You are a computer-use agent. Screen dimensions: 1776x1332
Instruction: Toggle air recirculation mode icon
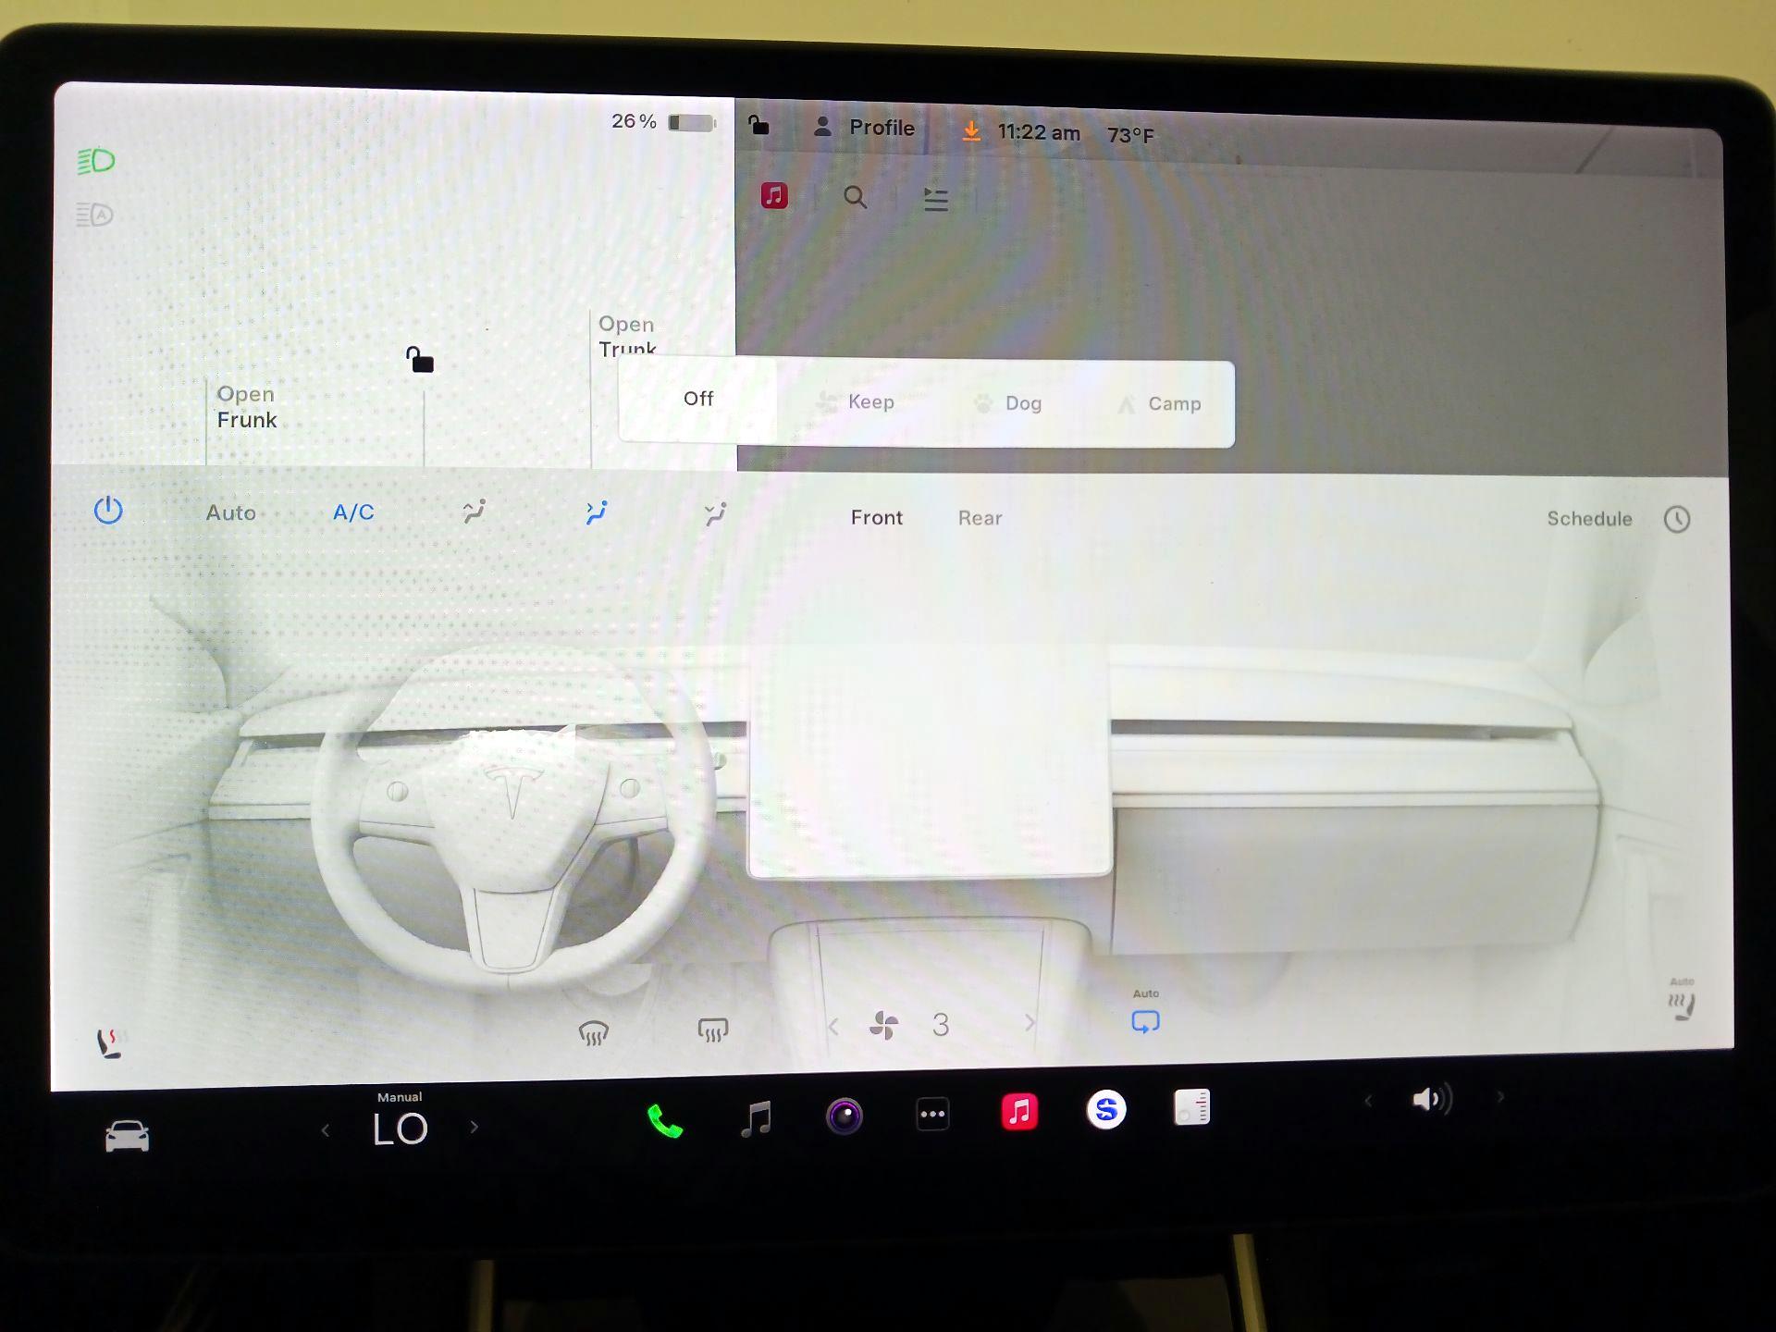(1145, 1021)
